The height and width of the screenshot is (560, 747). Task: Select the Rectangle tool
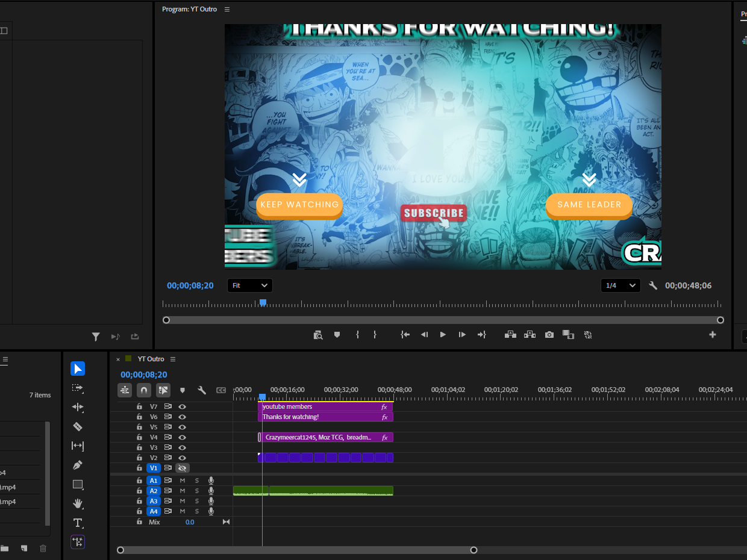pos(78,484)
